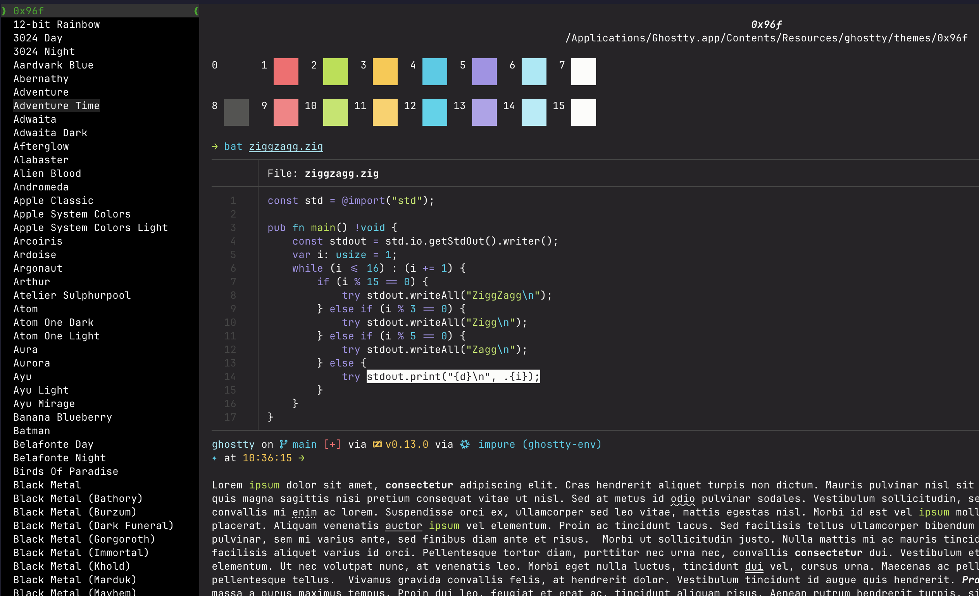
Task: Click the blue sparkle icon before at
Action: [215, 458]
